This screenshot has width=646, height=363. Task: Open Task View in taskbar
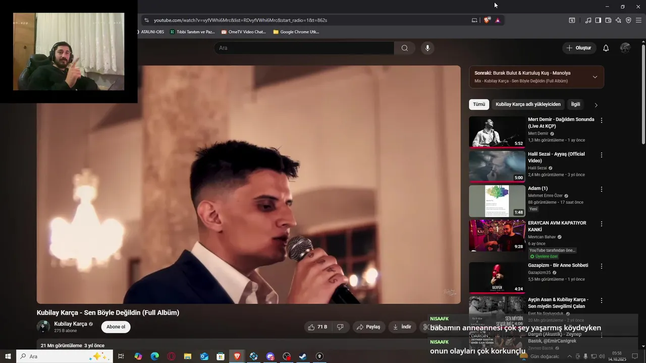click(121, 356)
